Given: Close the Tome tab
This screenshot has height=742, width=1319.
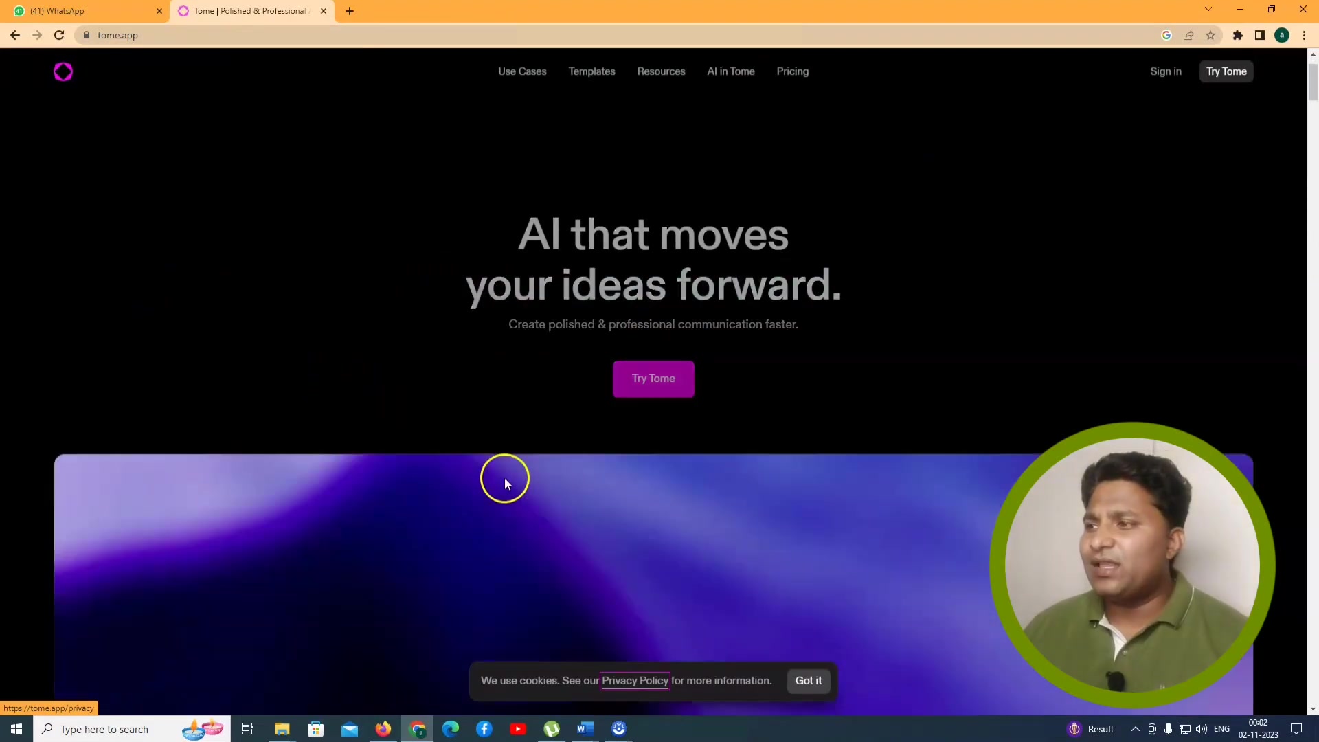Looking at the screenshot, I should [324, 11].
